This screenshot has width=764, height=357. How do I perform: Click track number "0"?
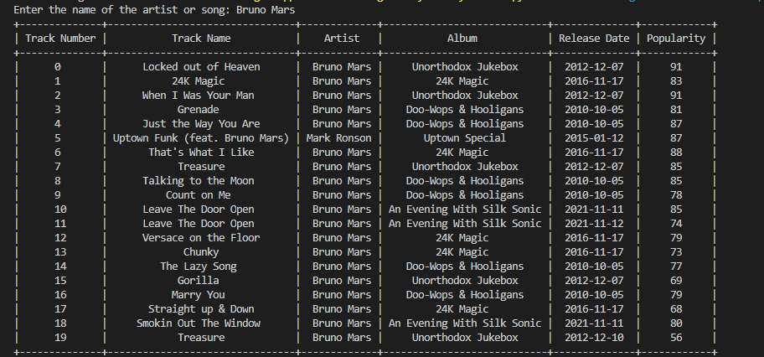(x=58, y=67)
